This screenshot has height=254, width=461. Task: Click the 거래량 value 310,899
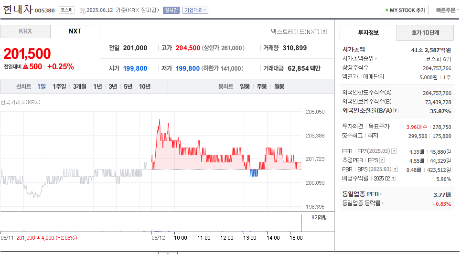point(295,48)
